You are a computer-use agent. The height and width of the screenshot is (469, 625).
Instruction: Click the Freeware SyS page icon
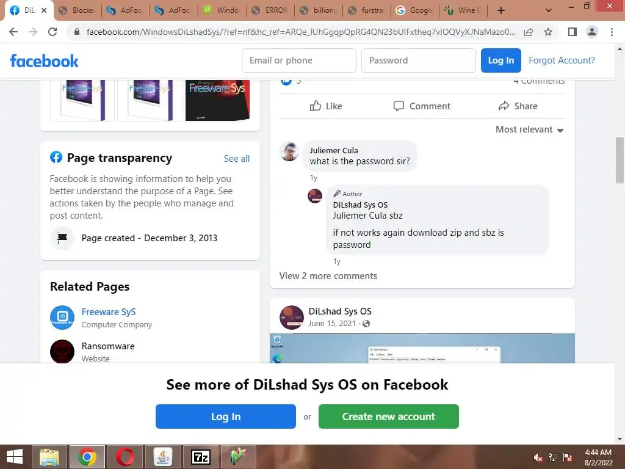pos(62,318)
